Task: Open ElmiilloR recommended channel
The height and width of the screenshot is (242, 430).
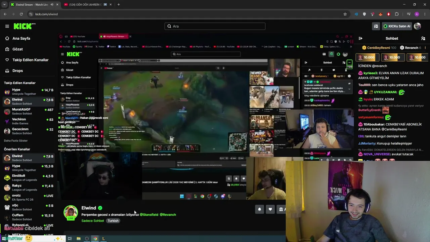Action: (x=29, y=178)
